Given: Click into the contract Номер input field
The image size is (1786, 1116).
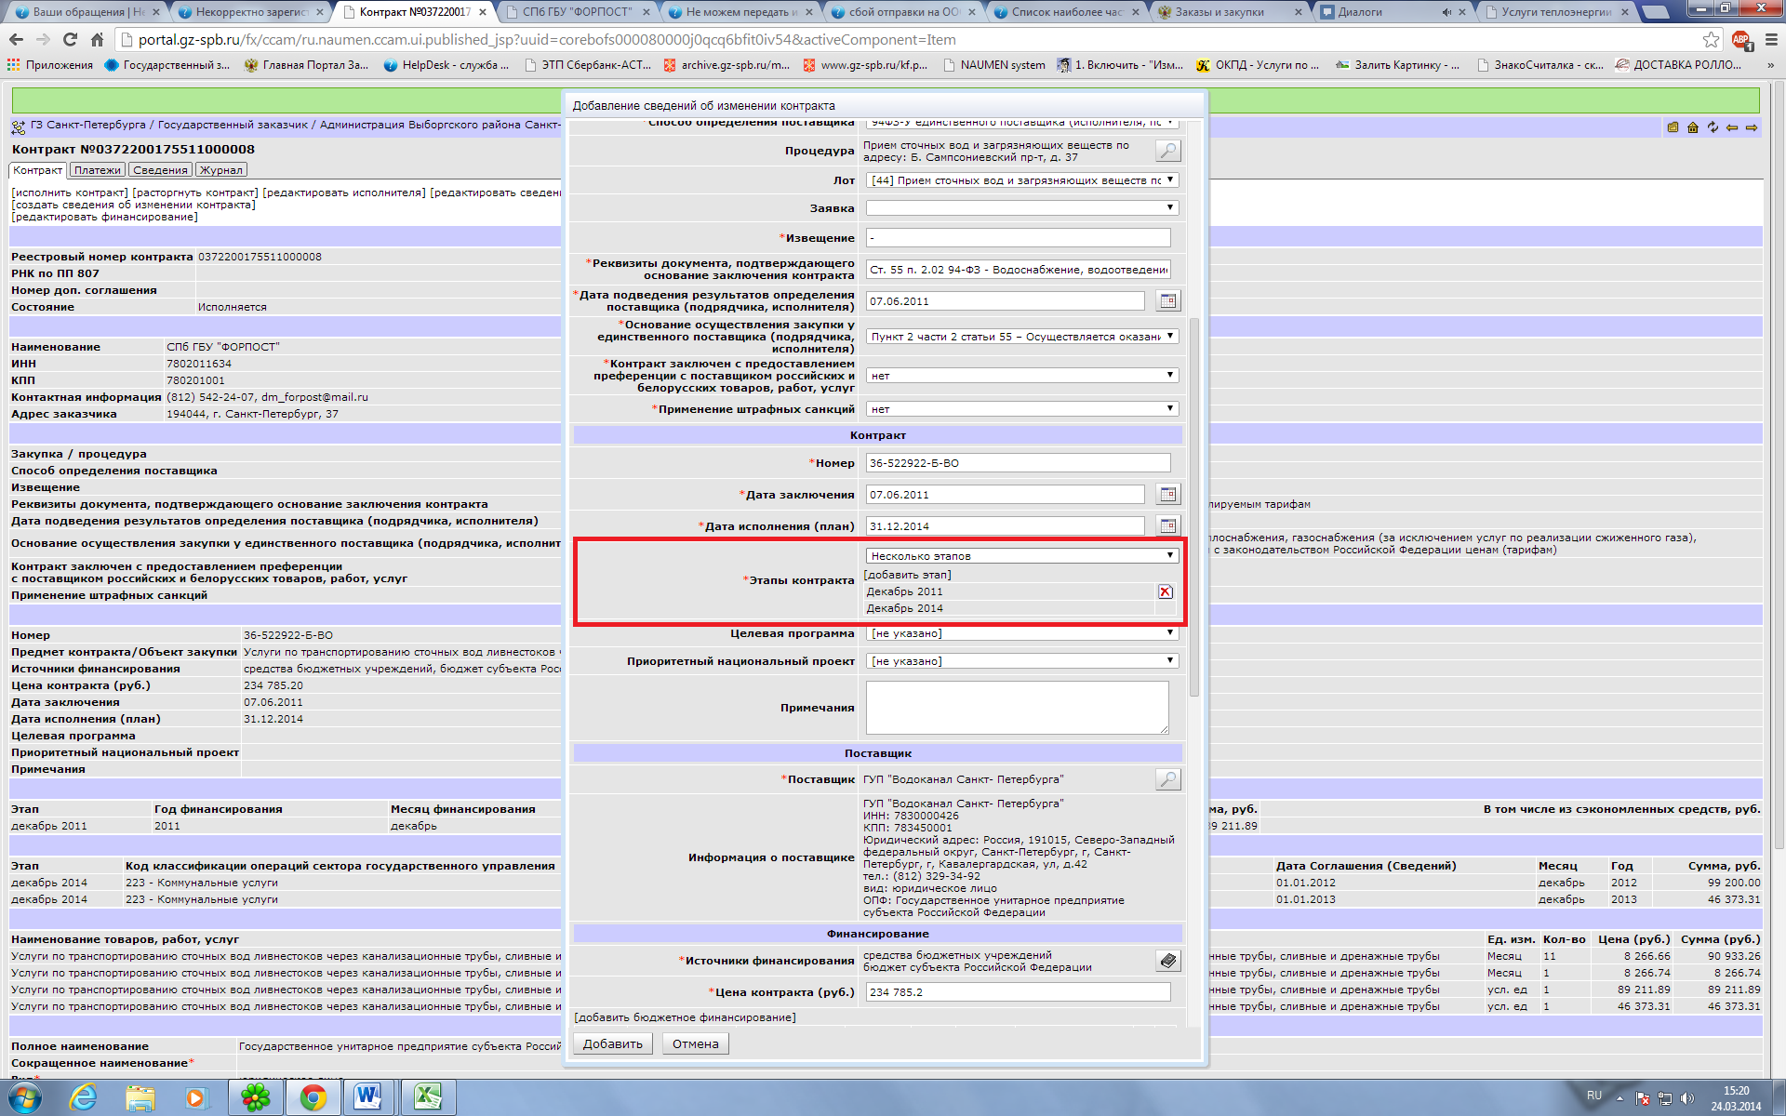Looking at the screenshot, I should click(x=1017, y=463).
